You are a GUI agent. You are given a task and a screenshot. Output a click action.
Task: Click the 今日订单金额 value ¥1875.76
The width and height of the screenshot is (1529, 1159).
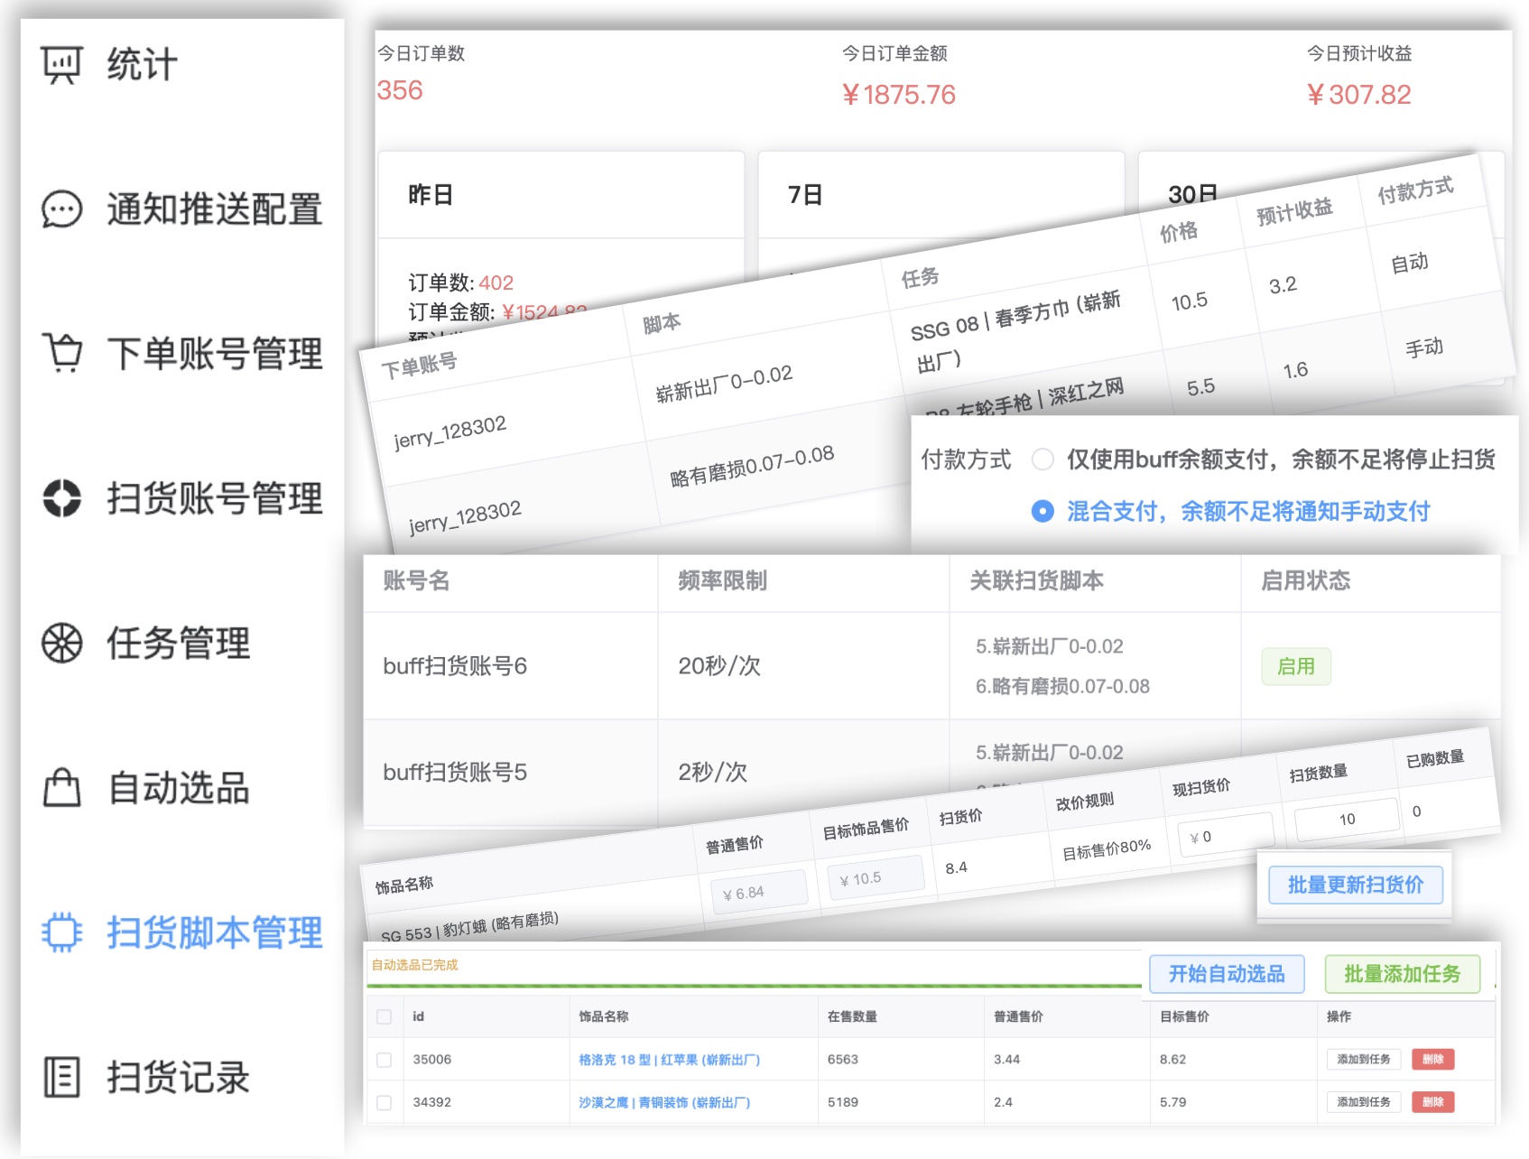pyautogui.click(x=899, y=95)
